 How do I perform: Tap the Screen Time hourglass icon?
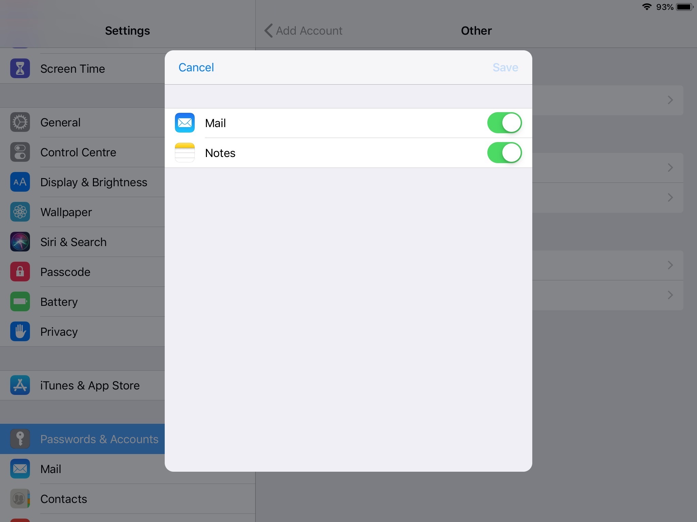pos(20,68)
